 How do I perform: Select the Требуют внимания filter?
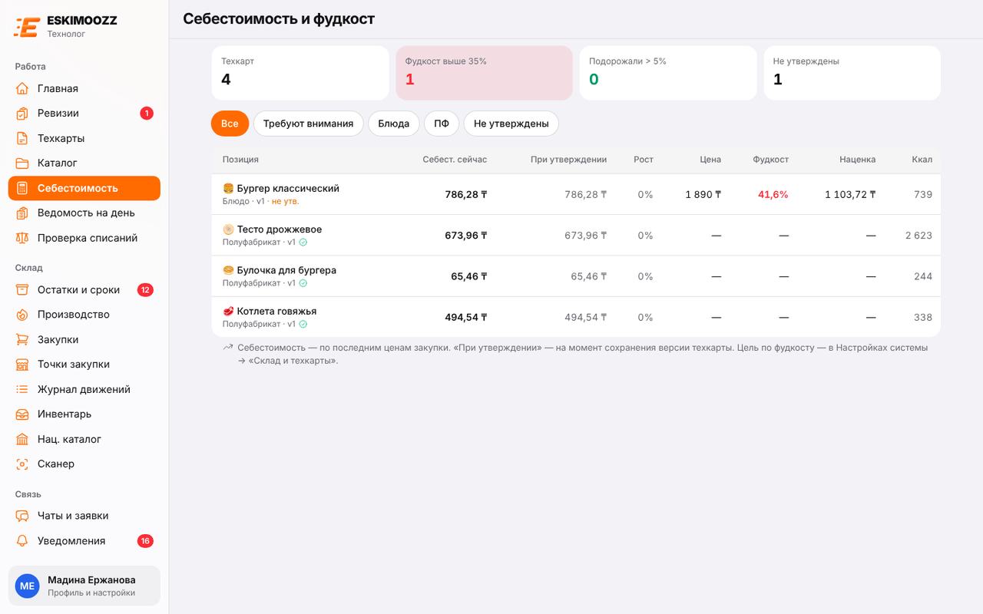[x=308, y=124]
